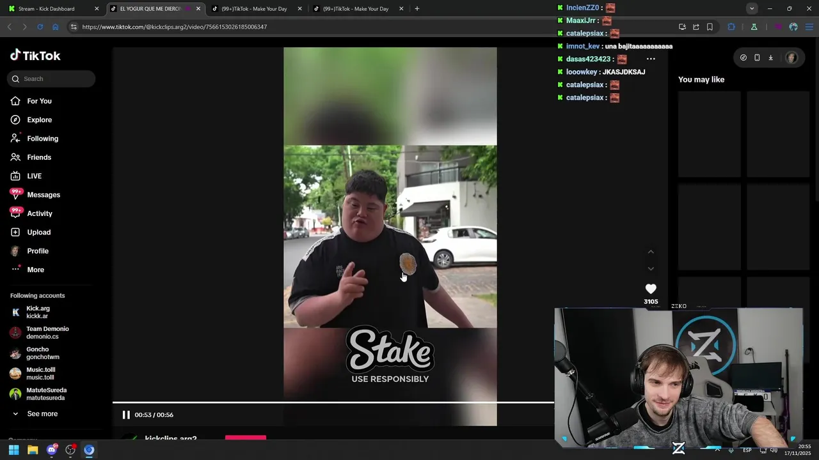819x460 pixels.
Task: Open the browser extensions puzzle icon
Action: 731,27
